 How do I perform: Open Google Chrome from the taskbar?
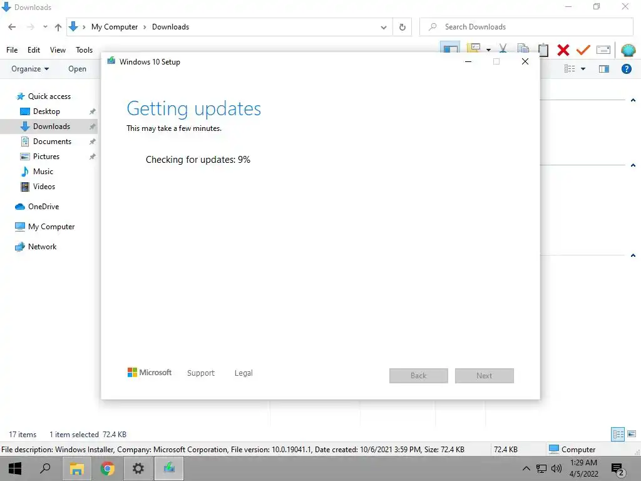107,468
